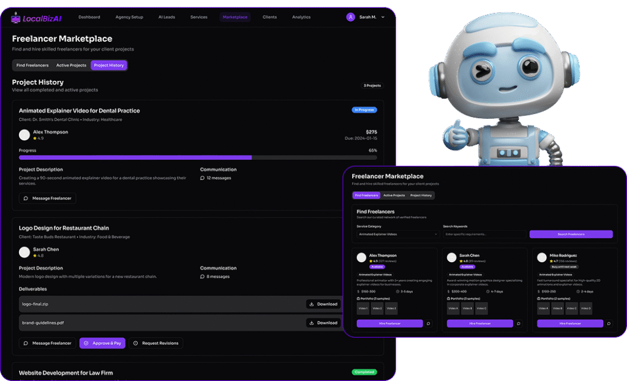Click the 3 Projects count badge
627x381 pixels.
click(x=372, y=86)
